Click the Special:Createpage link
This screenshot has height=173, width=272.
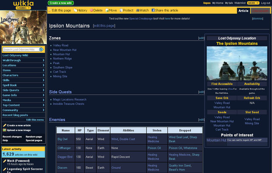coord(141,19)
